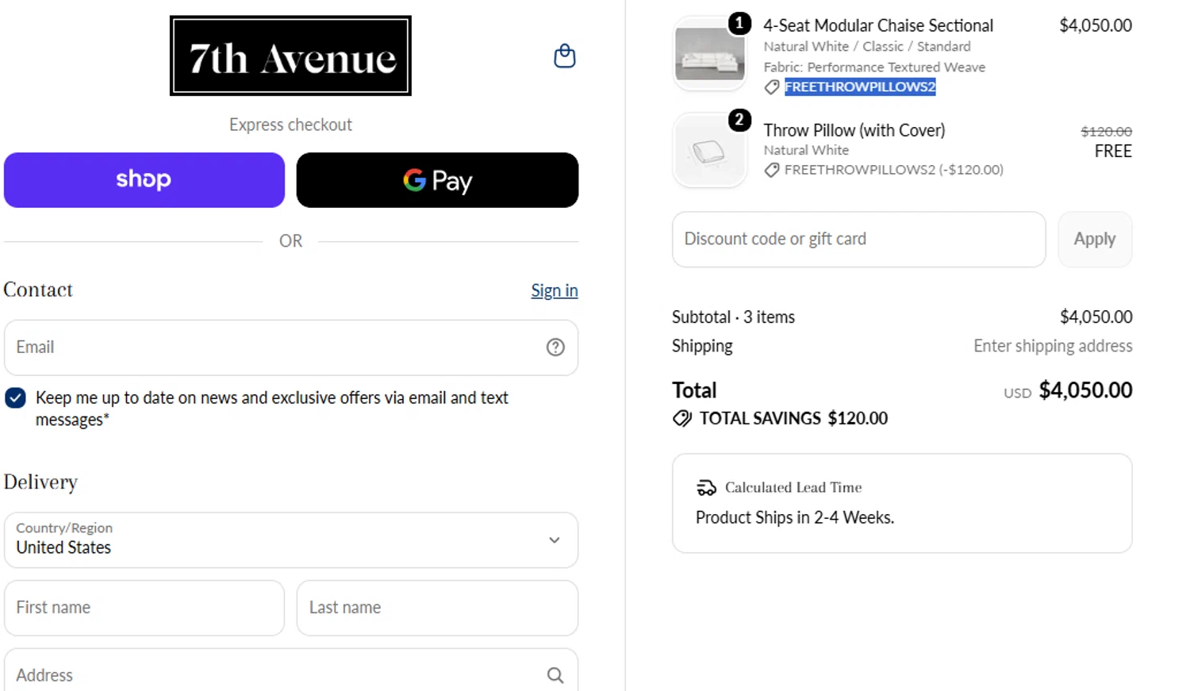Click the struck-through $120.00 price

(1107, 132)
